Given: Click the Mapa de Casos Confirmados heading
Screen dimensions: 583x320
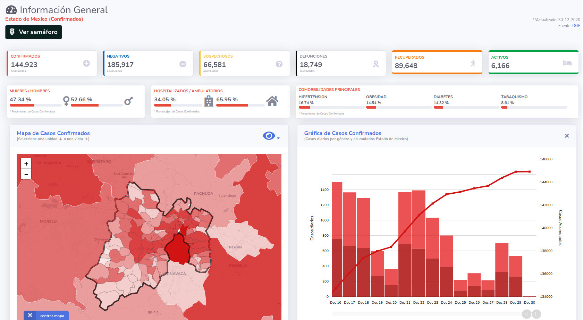Looking at the screenshot, I should (x=53, y=133).
